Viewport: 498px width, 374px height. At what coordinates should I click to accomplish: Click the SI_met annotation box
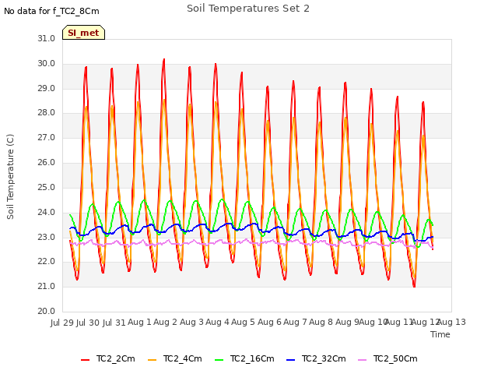pos(83,33)
